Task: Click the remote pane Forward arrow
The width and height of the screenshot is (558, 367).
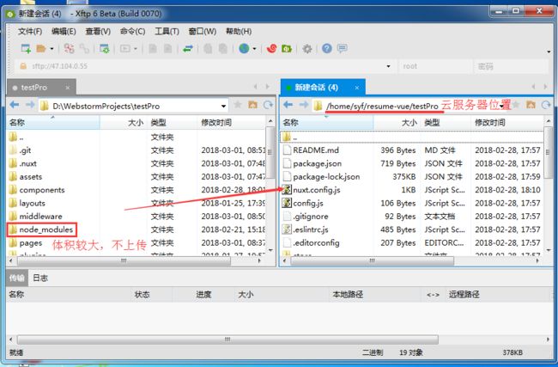Action: (304, 105)
